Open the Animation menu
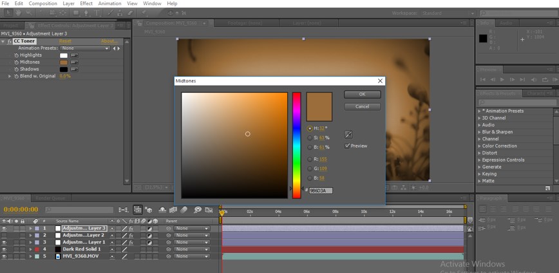This screenshot has width=559, height=273. pyautogui.click(x=109, y=3)
